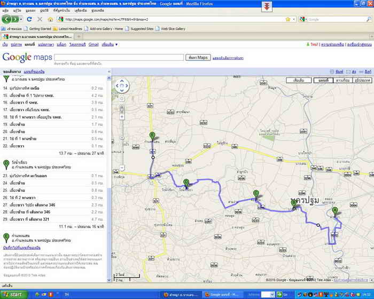Pan map right with navigation arrow
The width and height of the screenshot is (374, 299).
127,85
